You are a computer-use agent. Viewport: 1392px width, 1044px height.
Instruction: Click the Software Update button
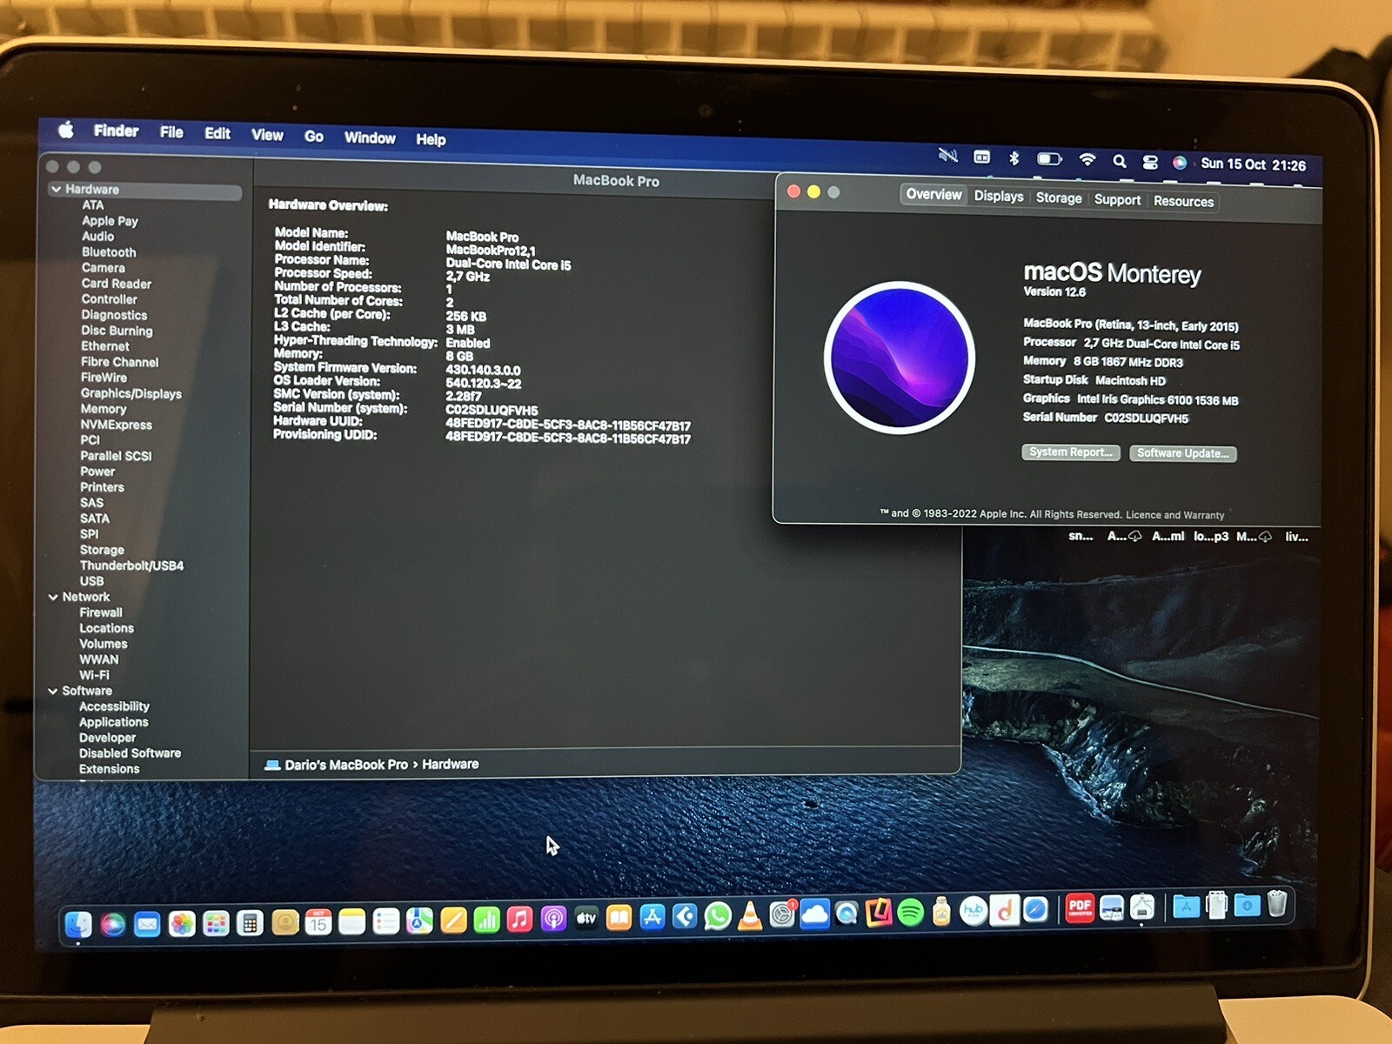coord(1183,453)
